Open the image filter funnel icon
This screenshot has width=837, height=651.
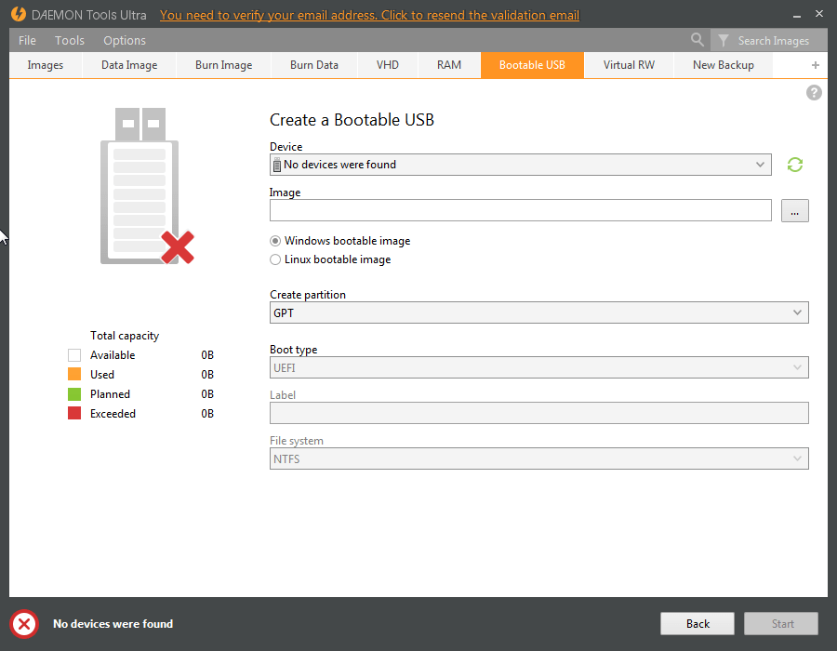coord(723,40)
